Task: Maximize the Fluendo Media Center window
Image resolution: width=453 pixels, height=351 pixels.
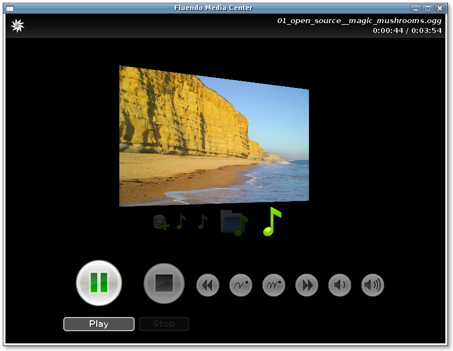Action: click(428, 8)
